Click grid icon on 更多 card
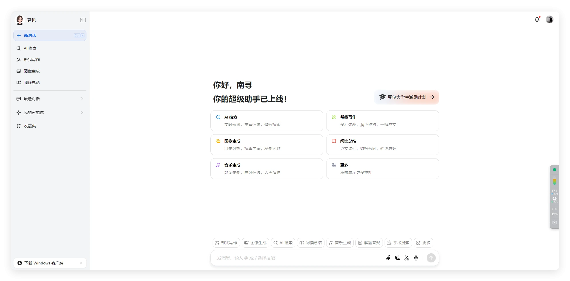 pos(334,165)
